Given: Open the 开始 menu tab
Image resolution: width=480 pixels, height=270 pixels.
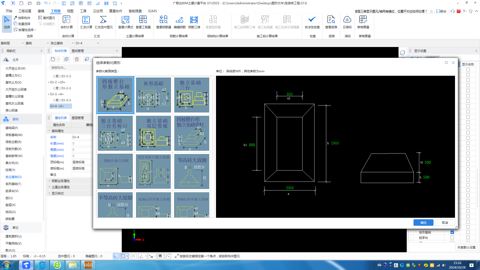Looking at the screenshot, I should pos(9,11).
